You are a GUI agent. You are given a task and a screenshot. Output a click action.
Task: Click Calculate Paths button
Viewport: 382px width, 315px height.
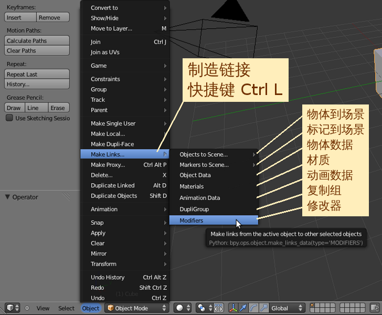pyautogui.click(x=37, y=40)
